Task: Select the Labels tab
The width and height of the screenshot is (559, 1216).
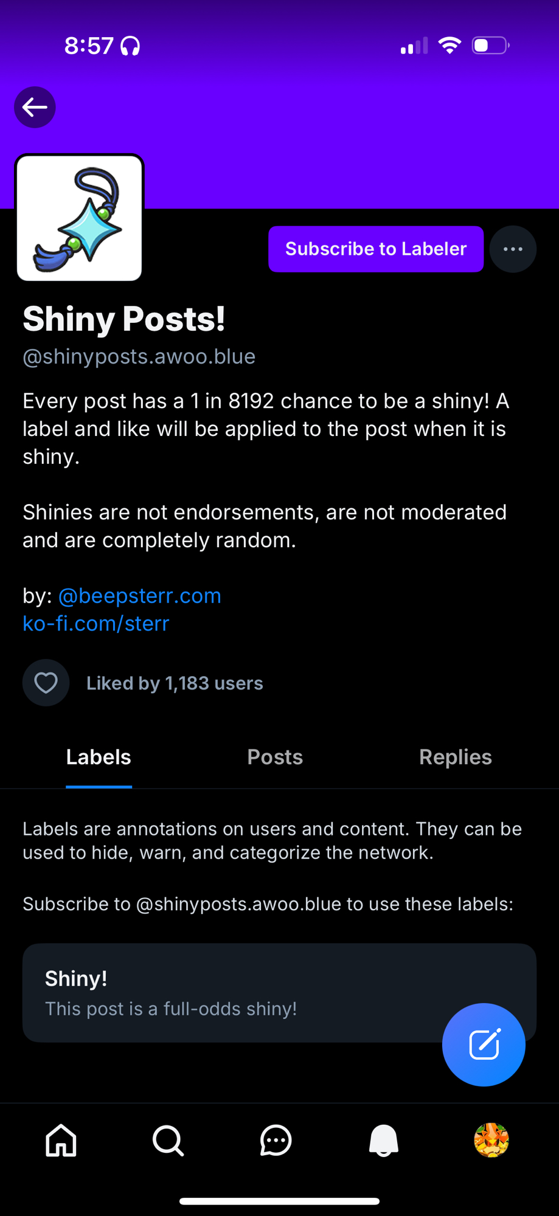Action: click(99, 757)
